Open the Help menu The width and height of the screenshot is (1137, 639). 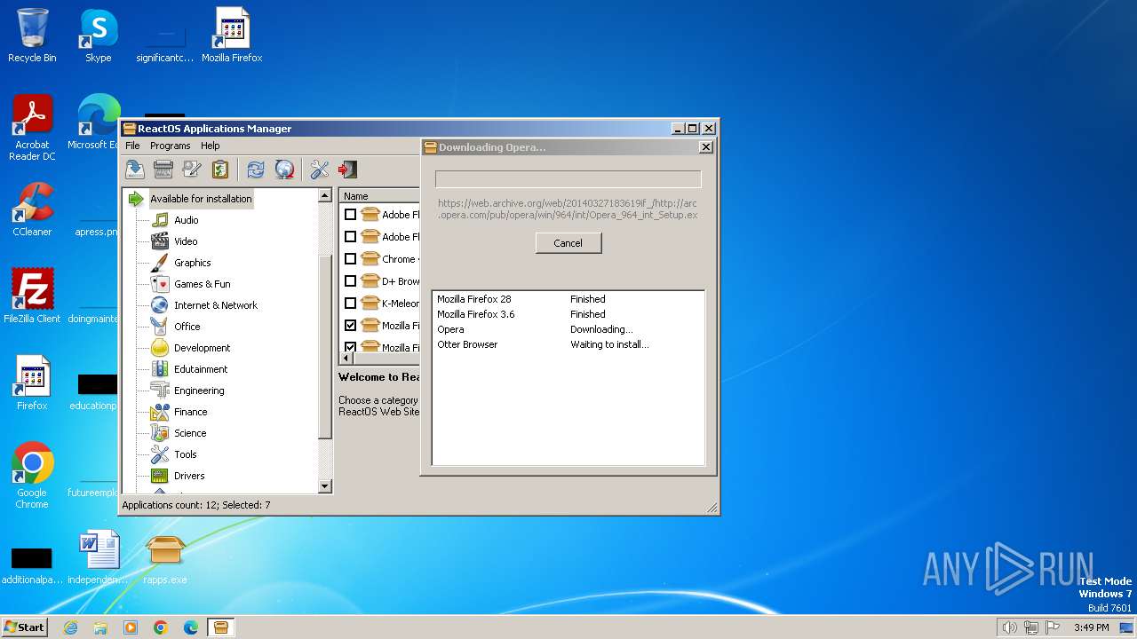point(210,146)
